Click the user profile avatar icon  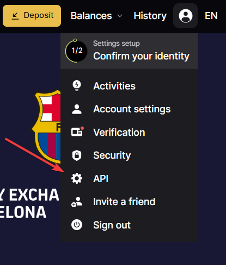(186, 16)
